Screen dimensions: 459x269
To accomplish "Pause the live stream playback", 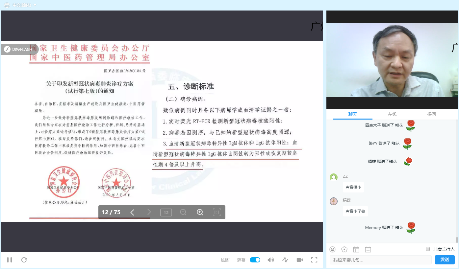I will coord(9,260).
